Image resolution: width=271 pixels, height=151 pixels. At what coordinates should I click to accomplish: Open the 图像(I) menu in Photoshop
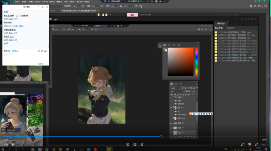coord(31,2)
